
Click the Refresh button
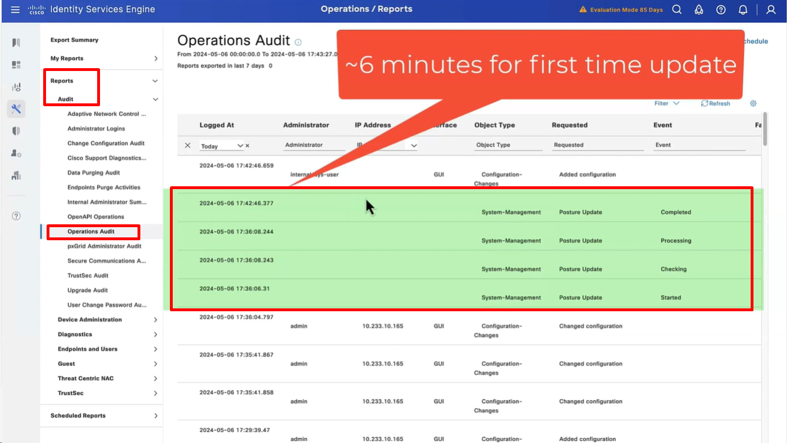point(715,103)
